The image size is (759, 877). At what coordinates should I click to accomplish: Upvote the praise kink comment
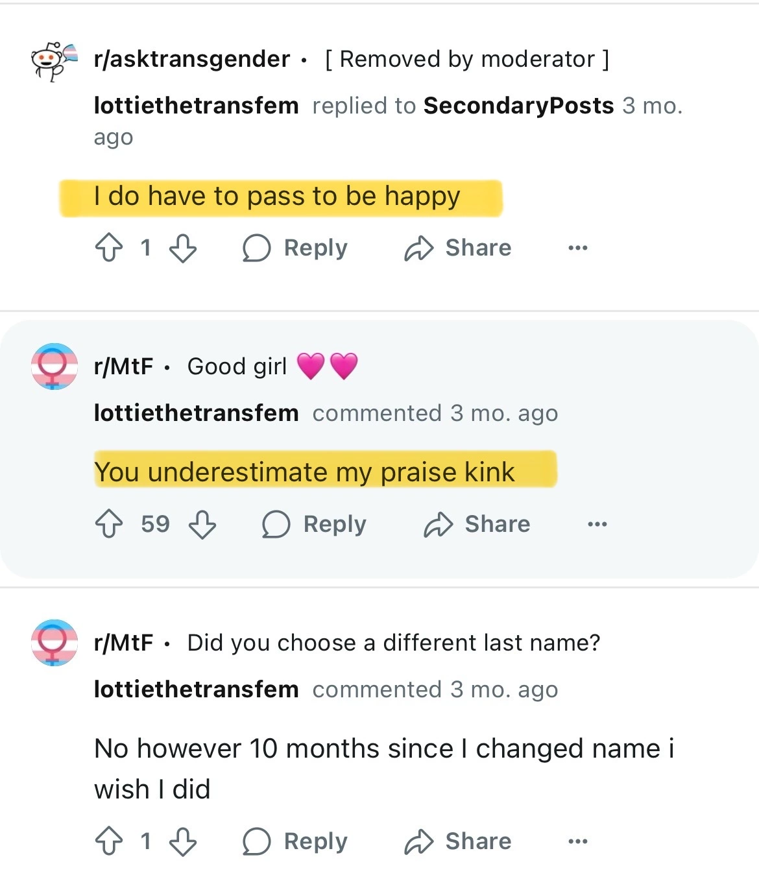coord(109,524)
